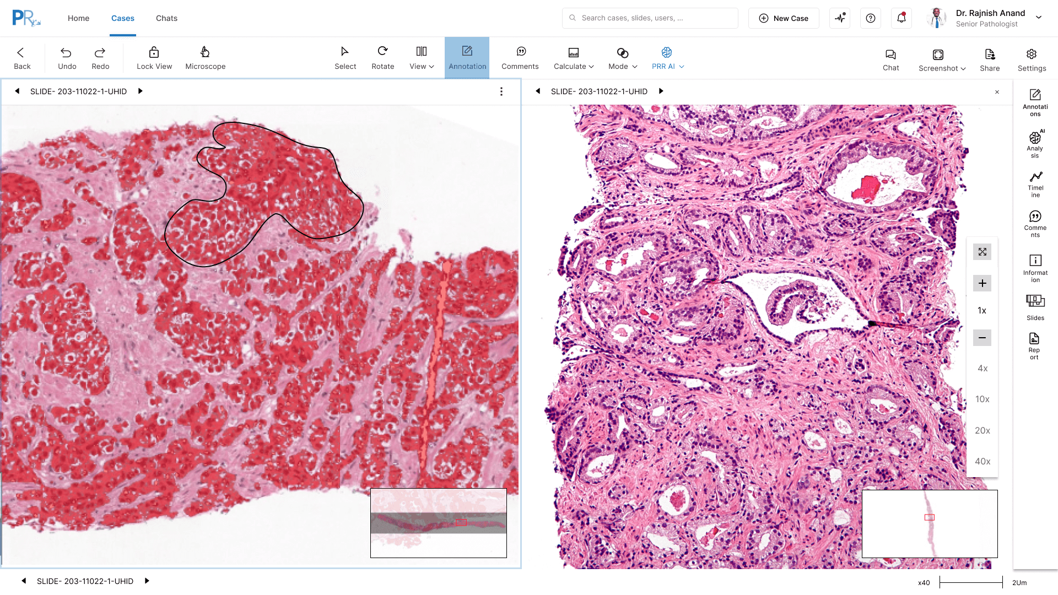Open Comments in right sidebar
The height and width of the screenshot is (595, 1058).
(1035, 224)
